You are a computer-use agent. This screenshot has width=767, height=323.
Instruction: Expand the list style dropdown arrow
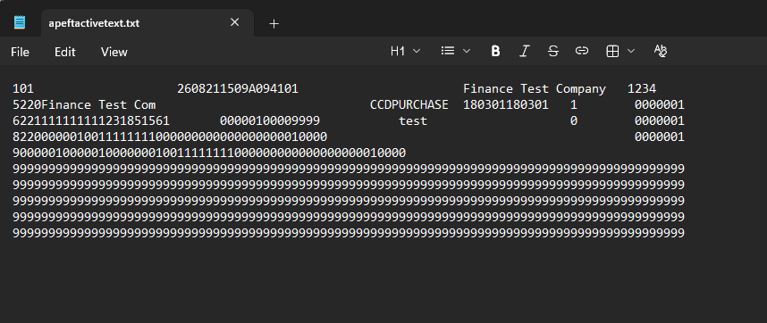point(467,51)
